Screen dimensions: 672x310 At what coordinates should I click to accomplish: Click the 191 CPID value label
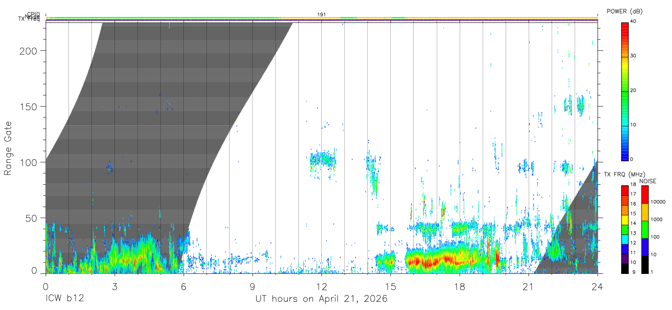322,15
